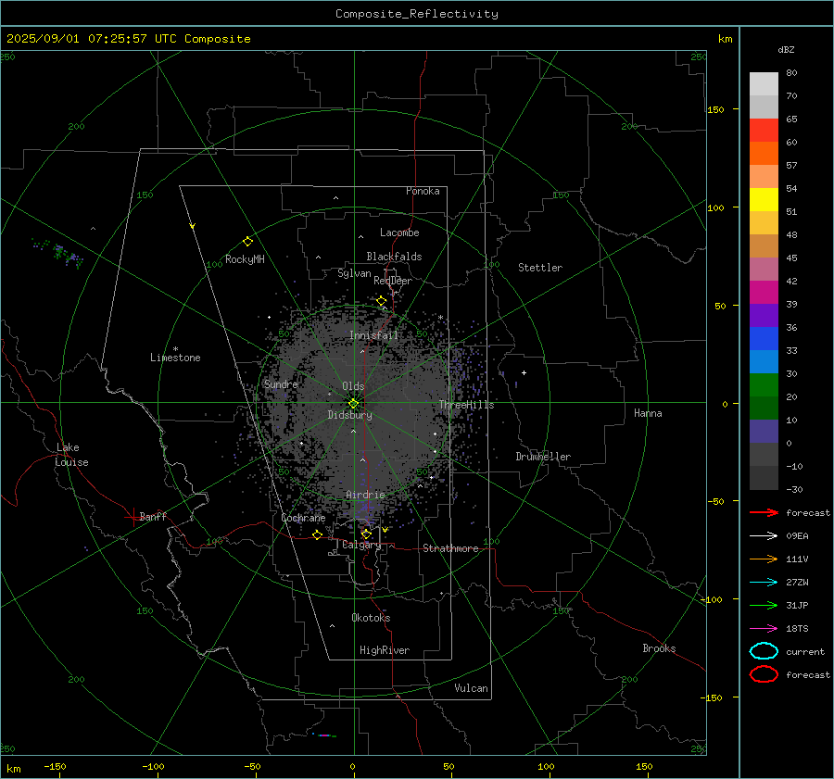Click the green 31JP arrow icon
Image resolution: width=834 pixels, height=779 pixels.
764,605
